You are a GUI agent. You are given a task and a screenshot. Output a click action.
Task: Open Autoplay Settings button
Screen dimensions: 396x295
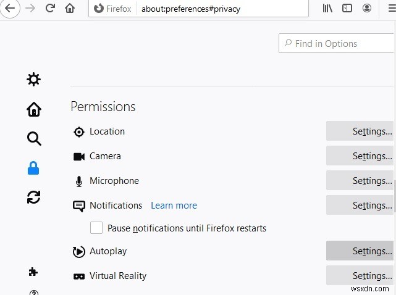point(360,251)
